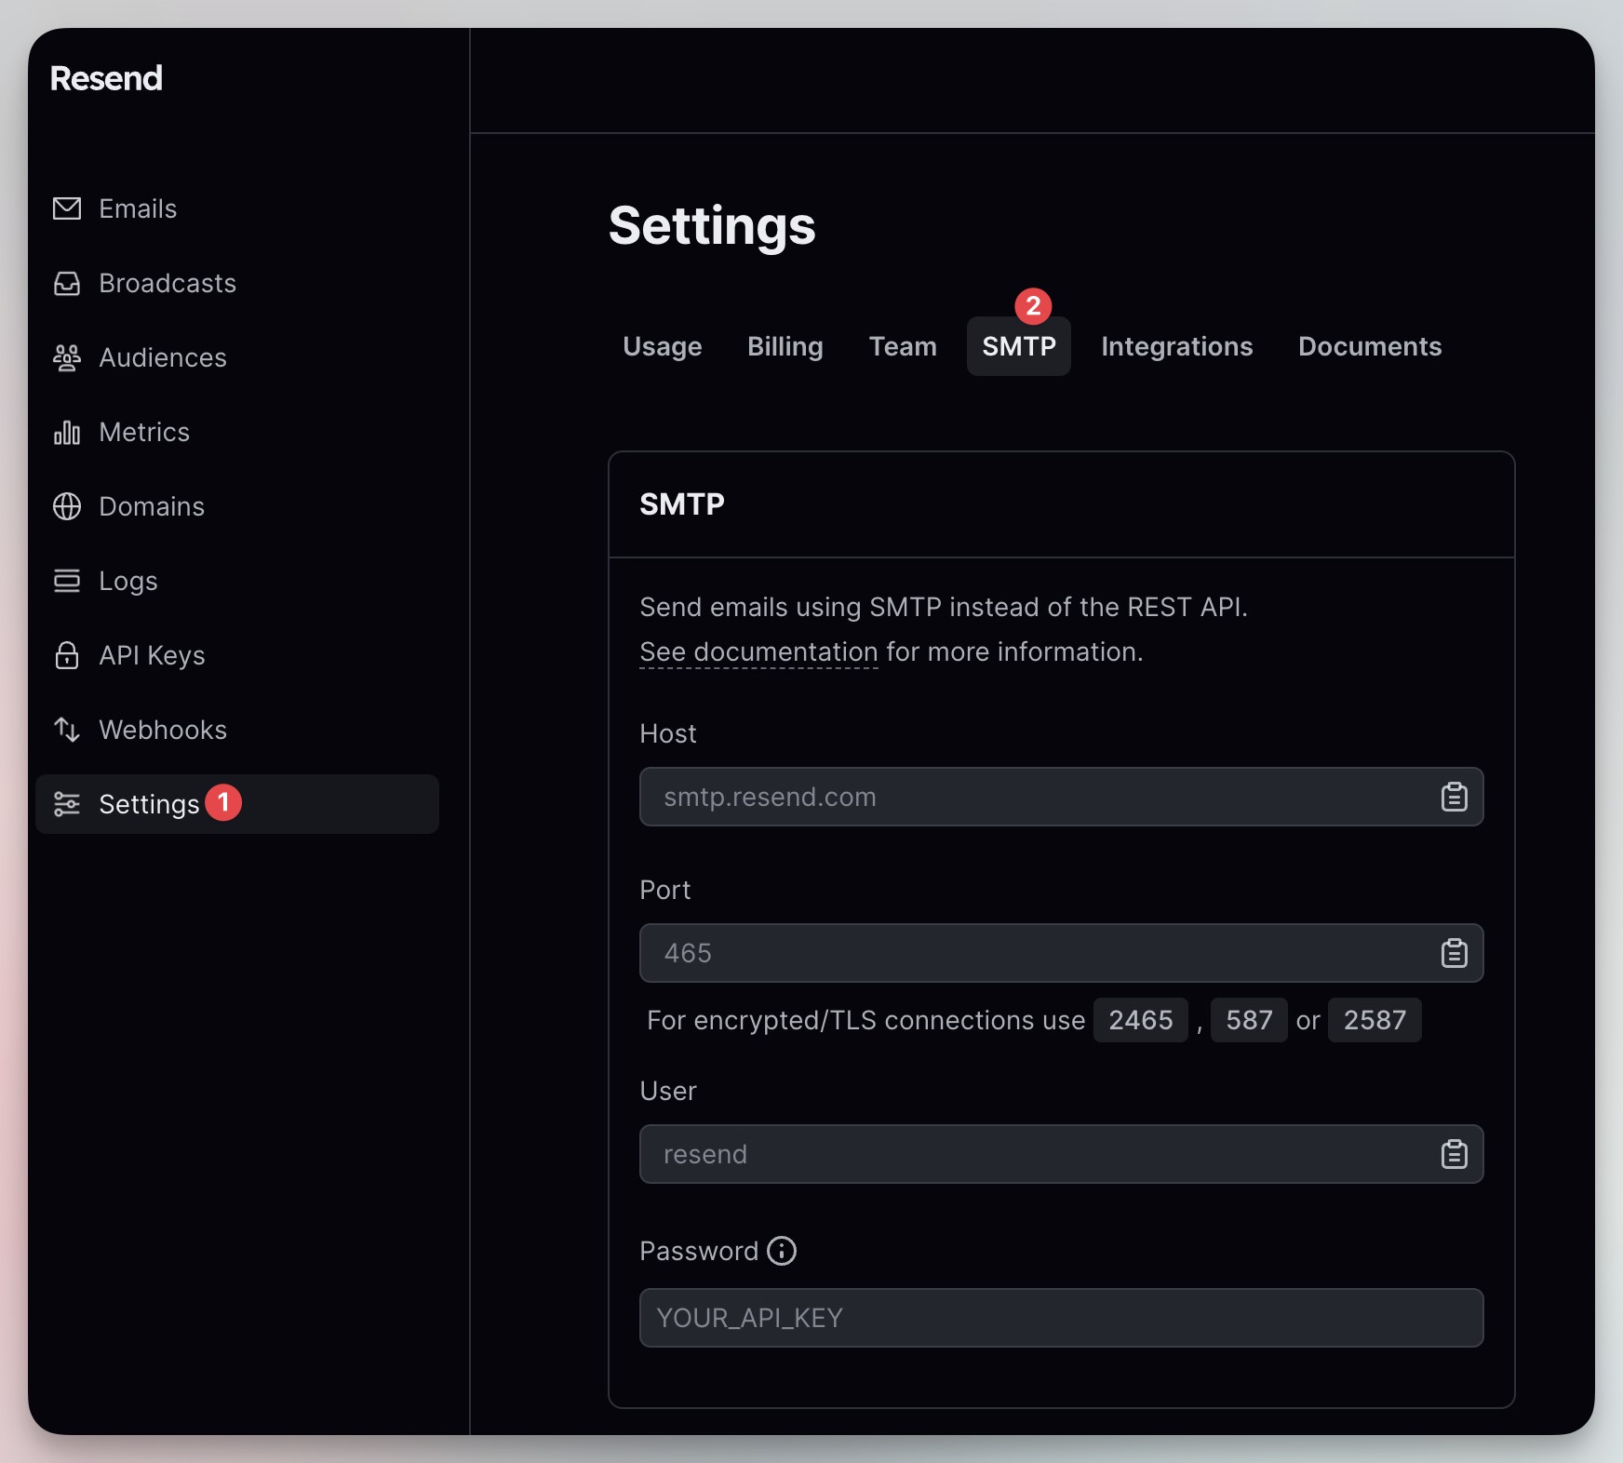
Task: Click the Settings sliders icon
Action: pos(67,804)
